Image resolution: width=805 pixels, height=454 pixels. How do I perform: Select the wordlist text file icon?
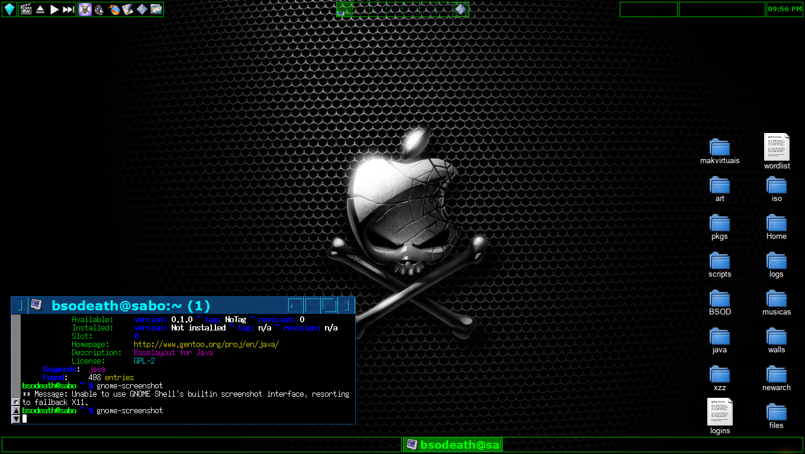(x=777, y=151)
